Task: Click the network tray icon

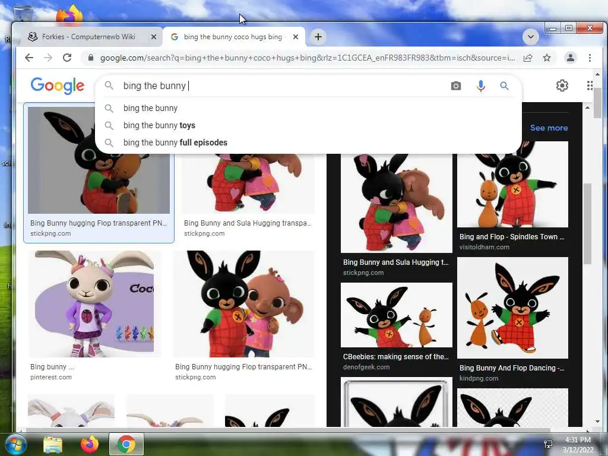Action: [x=548, y=444]
